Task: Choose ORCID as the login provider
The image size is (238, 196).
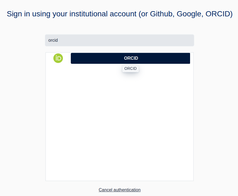Action: [x=130, y=58]
